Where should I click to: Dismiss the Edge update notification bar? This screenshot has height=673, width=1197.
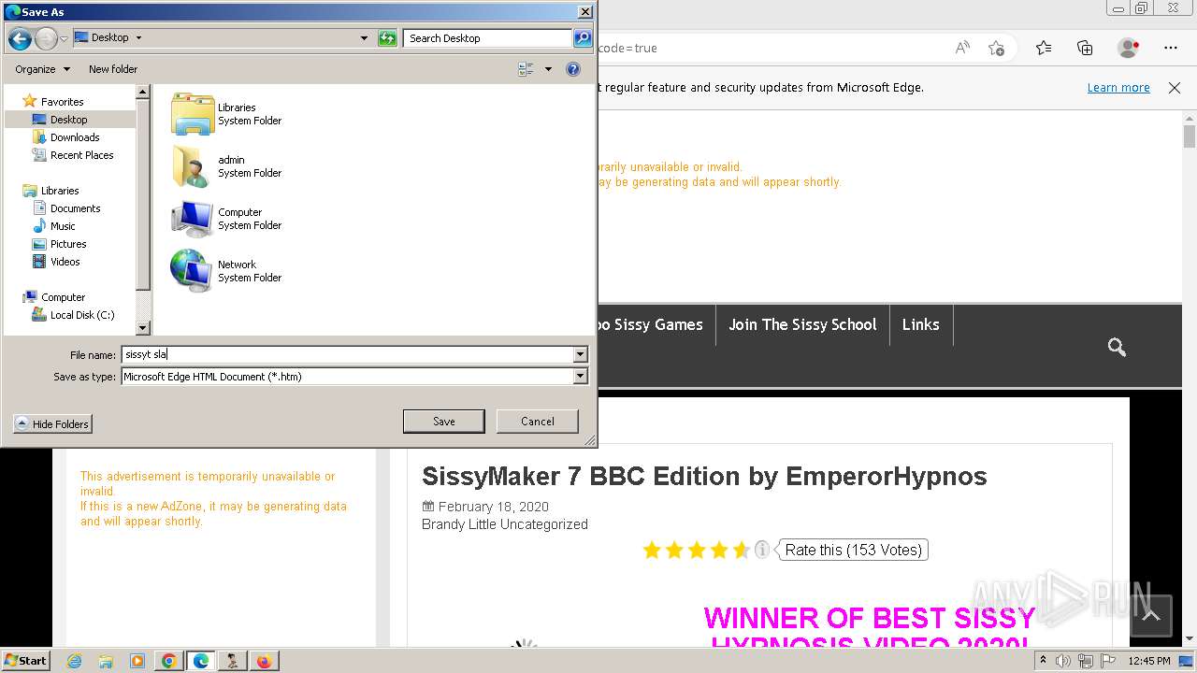coord(1175,88)
